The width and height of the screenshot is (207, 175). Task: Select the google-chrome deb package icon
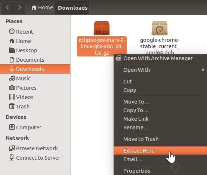point(160,28)
